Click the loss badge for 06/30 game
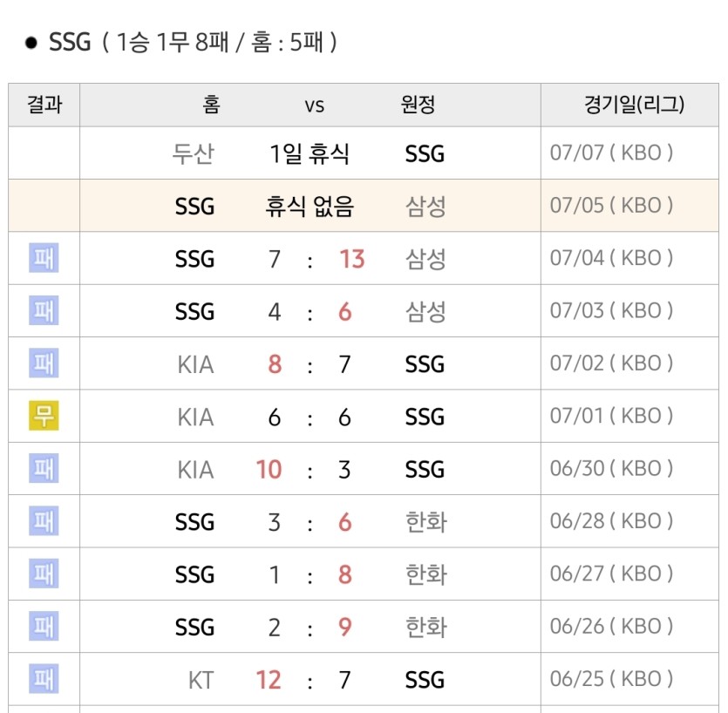 click(x=44, y=468)
